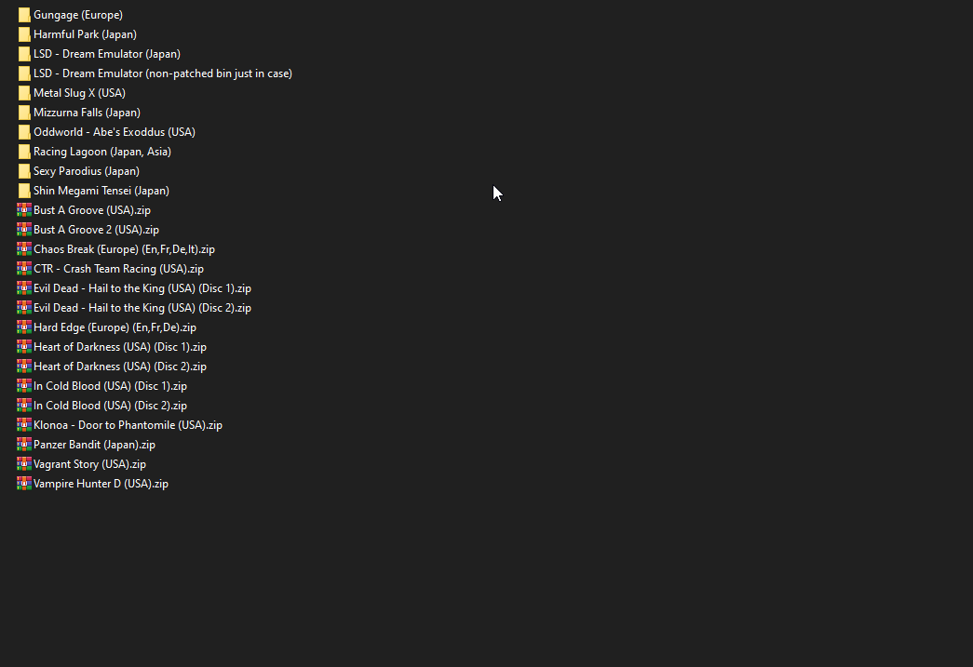Select 'Chaos Break (Europe) (En,Fr,De,It).zip' name
Image resolution: width=973 pixels, height=667 pixels.
[x=124, y=249]
